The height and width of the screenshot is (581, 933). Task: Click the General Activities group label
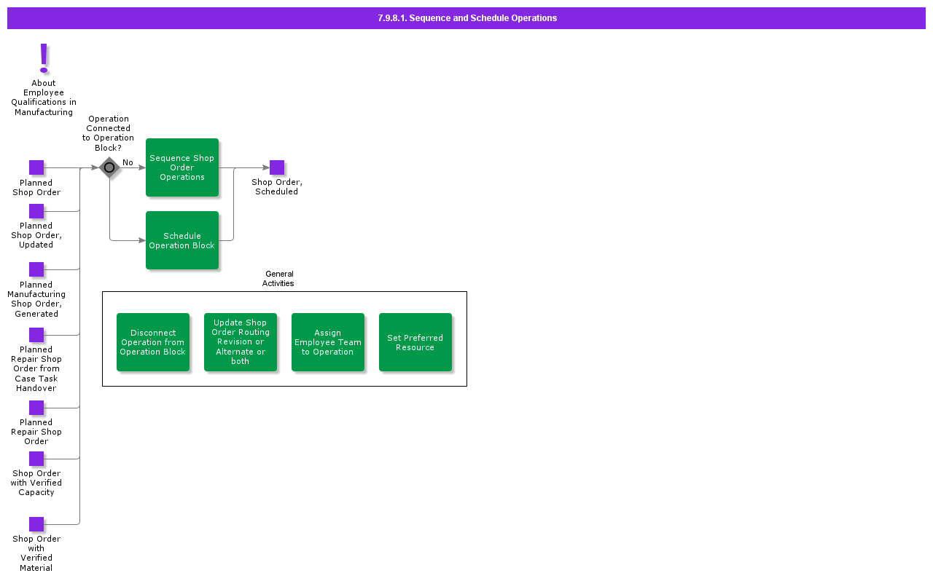(x=278, y=279)
